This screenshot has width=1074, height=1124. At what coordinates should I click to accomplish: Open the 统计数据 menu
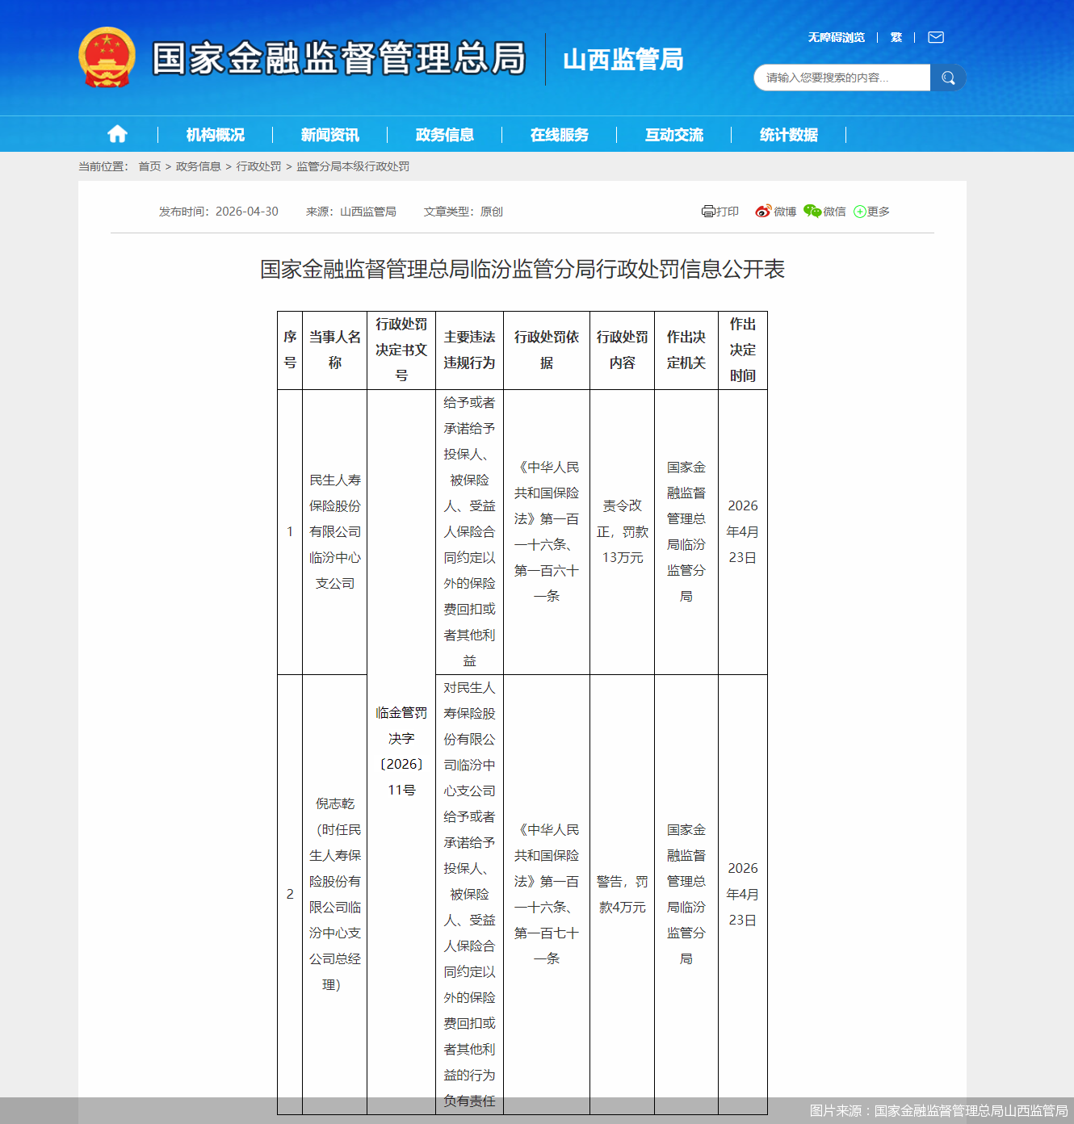coord(788,135)
